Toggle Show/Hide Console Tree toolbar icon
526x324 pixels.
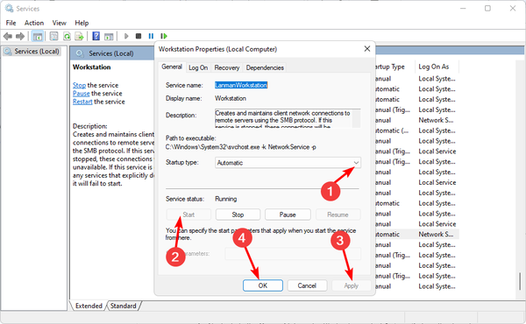pyautogui.click(x=37, y=36)
